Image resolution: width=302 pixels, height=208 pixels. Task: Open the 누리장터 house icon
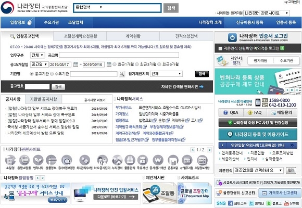[117, 160]
